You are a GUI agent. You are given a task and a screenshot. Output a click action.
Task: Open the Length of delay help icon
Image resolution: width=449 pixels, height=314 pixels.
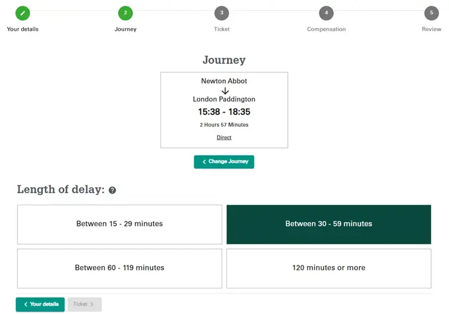112,190
